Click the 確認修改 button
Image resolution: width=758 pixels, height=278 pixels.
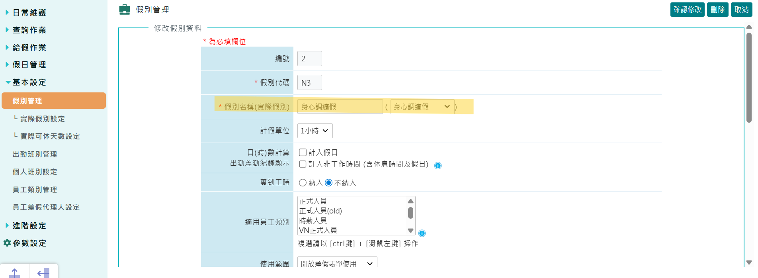click(x=687, y=10)
